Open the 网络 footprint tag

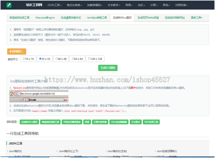tap(87, 122)
